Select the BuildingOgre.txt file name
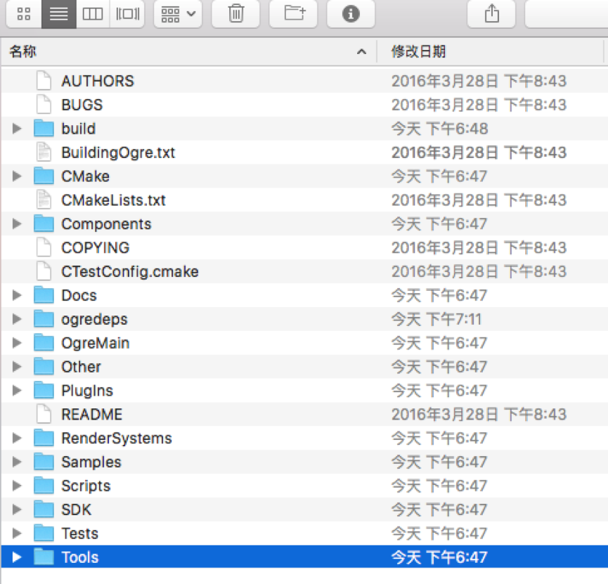 click(x=118, y=153)
